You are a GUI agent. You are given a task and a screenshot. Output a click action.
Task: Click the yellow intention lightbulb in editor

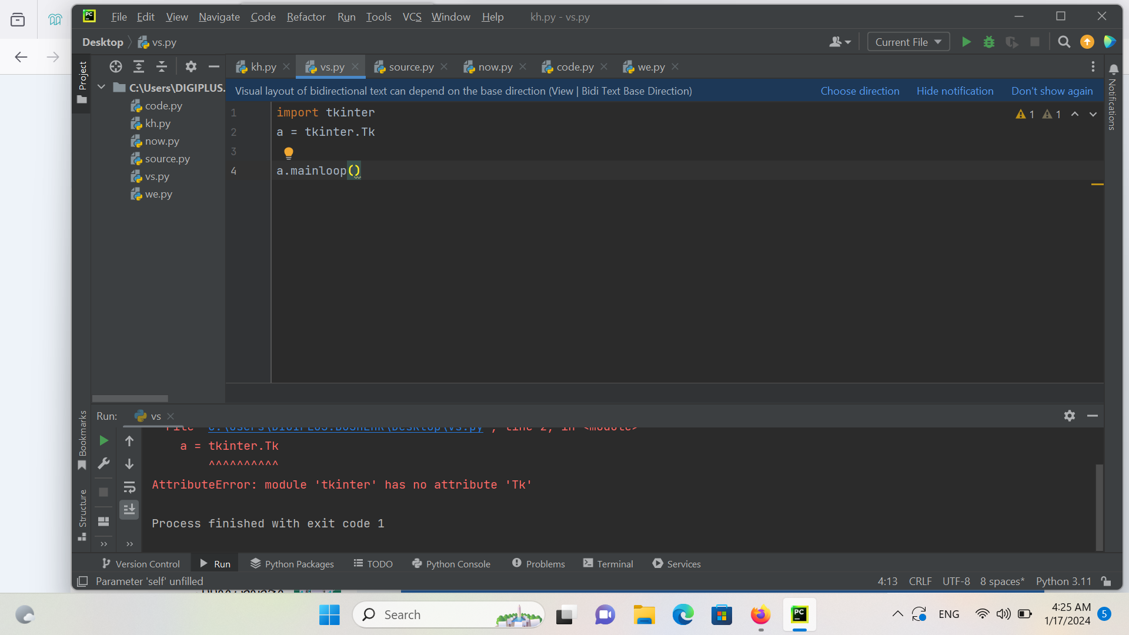[x=288, y=153]
